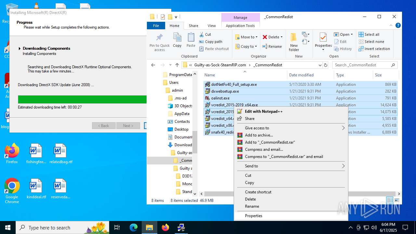The height and width of the screenshot is (234, 416).
Task: Choose Rename in the context menu
Action: click(x=291, y=206)
